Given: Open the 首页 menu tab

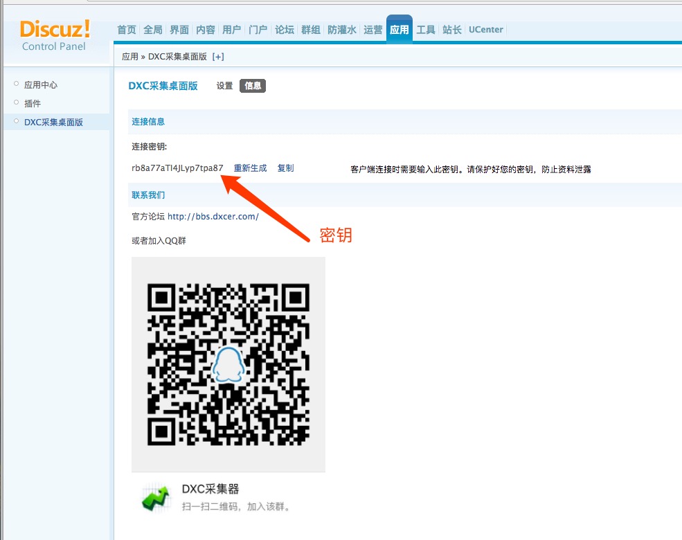Looking at the screenshot, I should [x=127, y=30].
